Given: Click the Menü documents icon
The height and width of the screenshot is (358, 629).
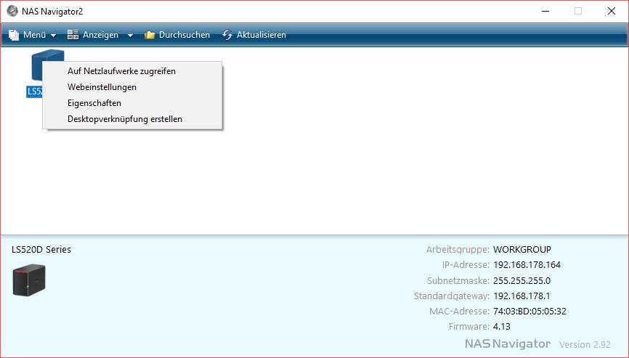Looking at the screenshot, I should pyautogui.click(x=14, y=35).
